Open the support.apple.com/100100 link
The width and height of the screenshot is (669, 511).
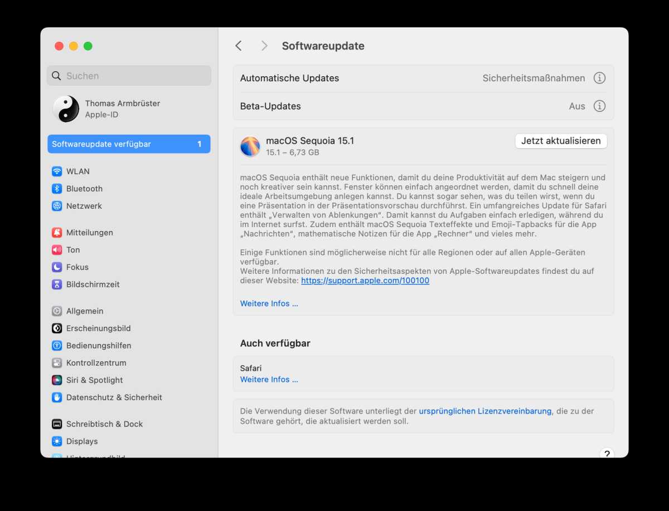coord(365,281)
